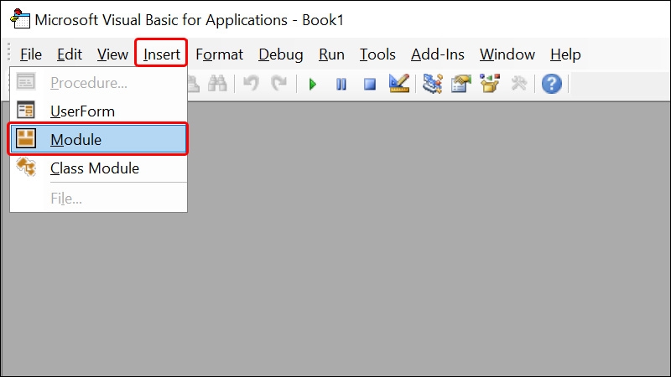
Task: Run macro with green play icon
Action: tap(312, 84)
